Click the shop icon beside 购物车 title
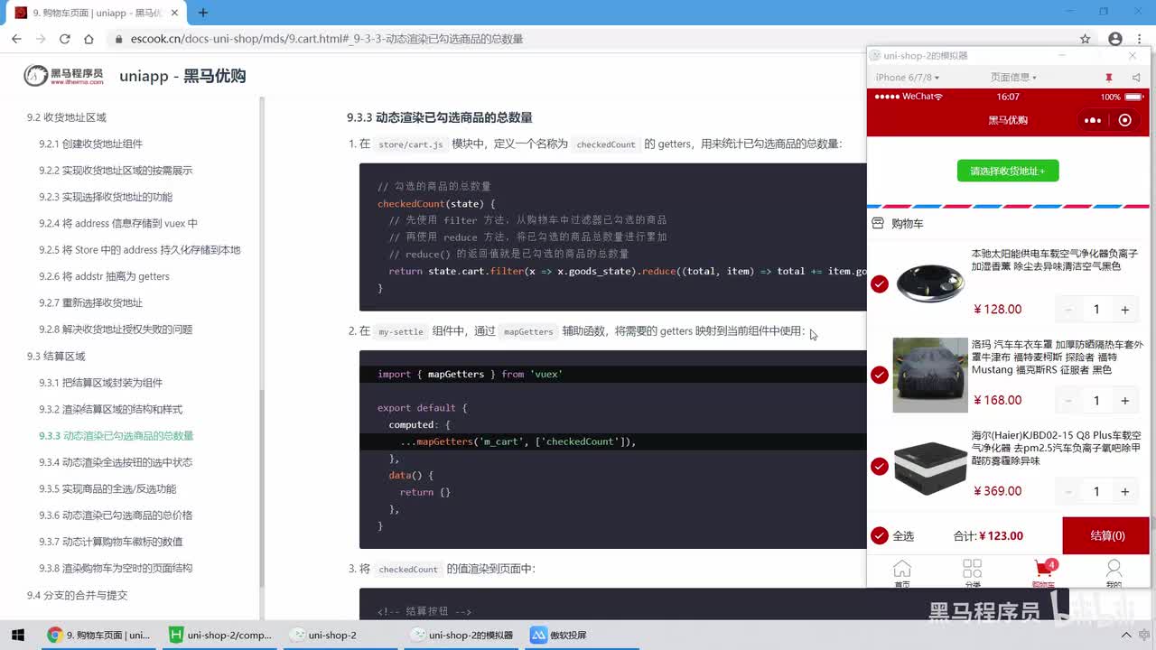This screenshot has width=1156, height=650. 878,223
